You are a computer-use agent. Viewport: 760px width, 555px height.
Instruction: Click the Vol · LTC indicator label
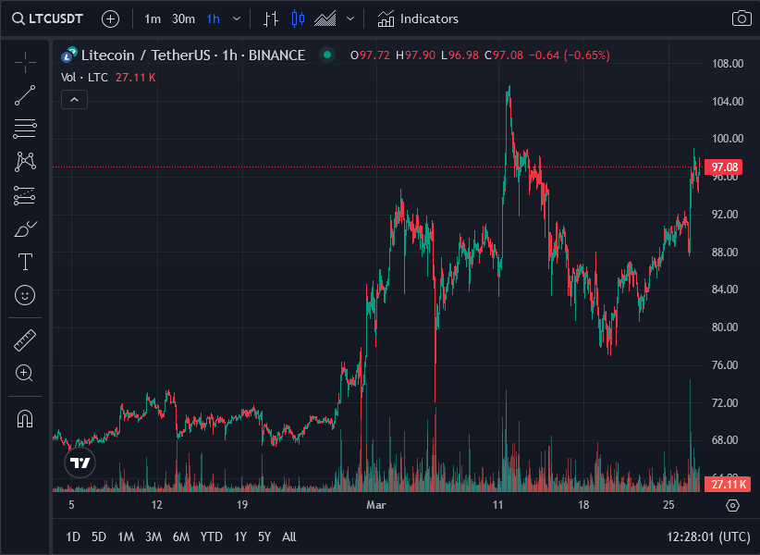coord(84,78)
